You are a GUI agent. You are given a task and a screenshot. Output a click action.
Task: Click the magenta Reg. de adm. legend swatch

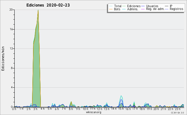click(x=143, y=9)
